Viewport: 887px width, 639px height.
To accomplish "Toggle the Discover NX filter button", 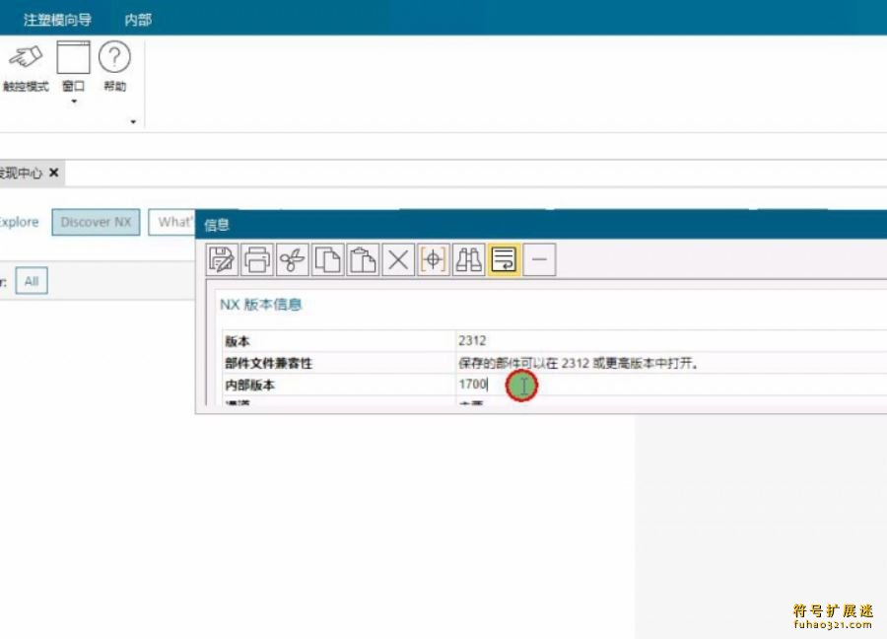I will 95,222.
